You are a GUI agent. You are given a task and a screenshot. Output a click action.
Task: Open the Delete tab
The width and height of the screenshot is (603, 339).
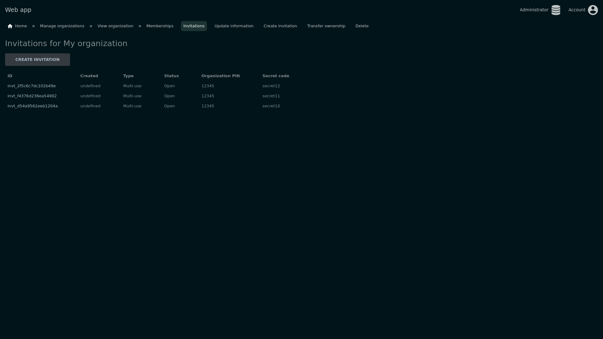362,26
